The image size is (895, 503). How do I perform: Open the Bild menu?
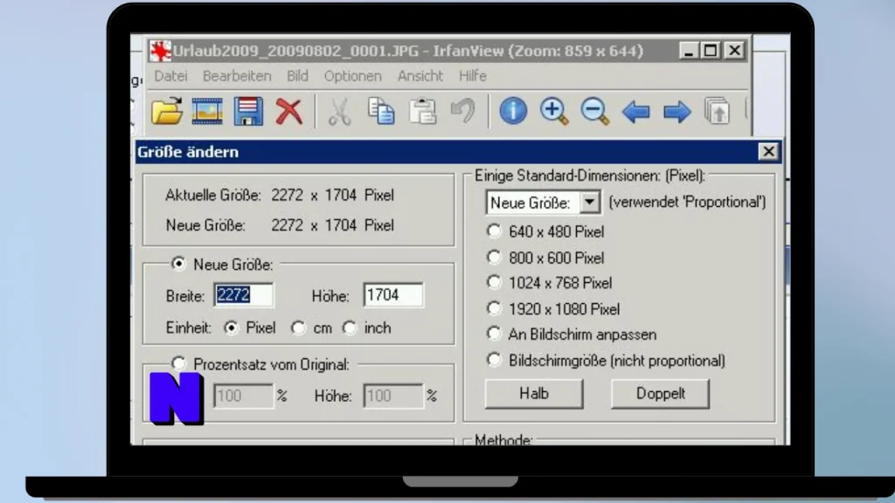(297, 76)
